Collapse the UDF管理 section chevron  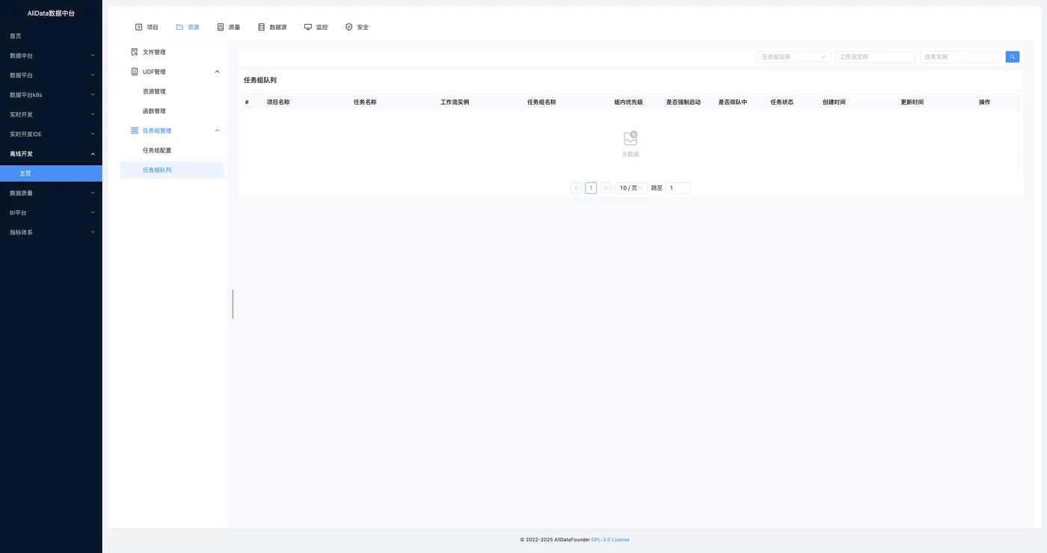point(218,72)
